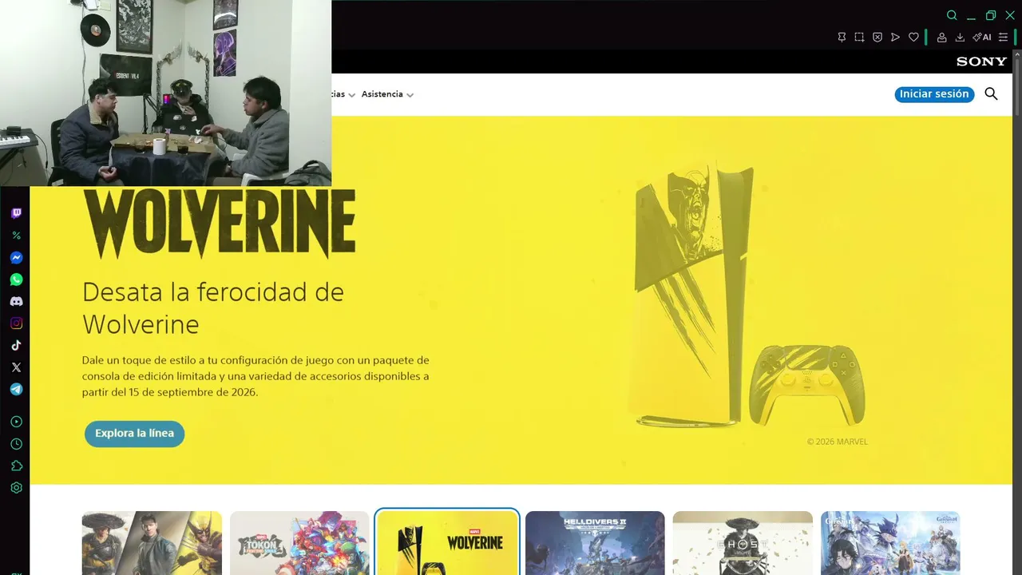The height and width of the screenshot is (575, 1022).
Task: Click the © 2026 MARVEL text
Action: [x=837, y=442]
